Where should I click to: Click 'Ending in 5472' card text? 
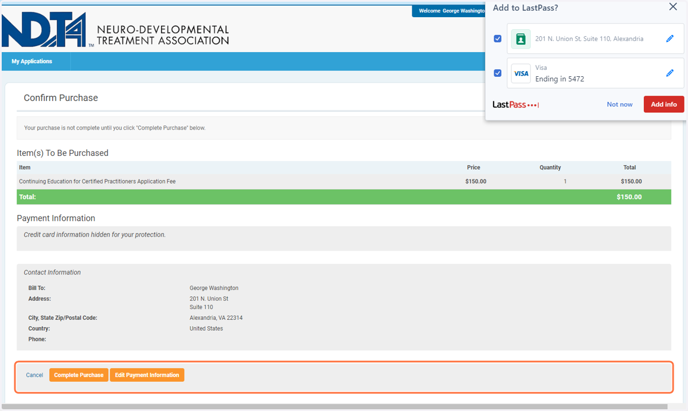[x=560, y=79]
